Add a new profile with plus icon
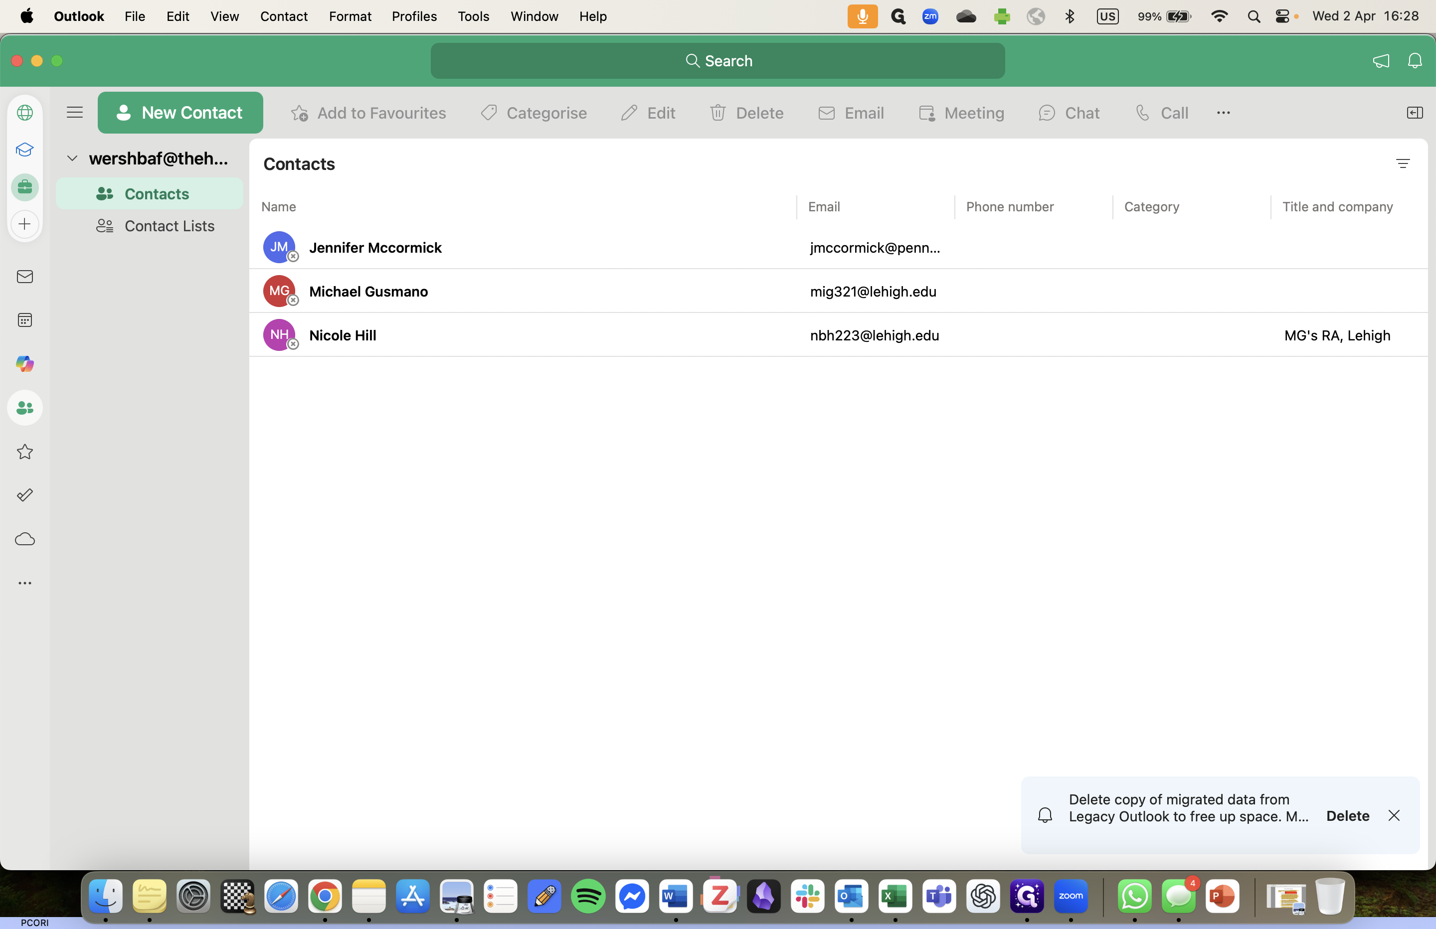Image resolution: width=1436 pixels, height=929 pixels. click(x=25, y=224)
